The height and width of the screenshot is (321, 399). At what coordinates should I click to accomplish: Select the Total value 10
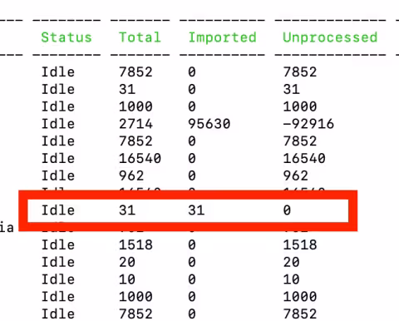(127, 279)
